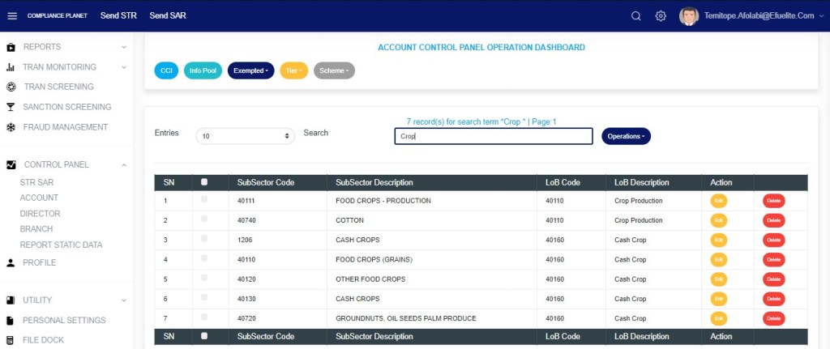Screen dimensions: 830x349
Task: Click the Sanction Screening funnel icon
Action: click(x=11, y=107)
